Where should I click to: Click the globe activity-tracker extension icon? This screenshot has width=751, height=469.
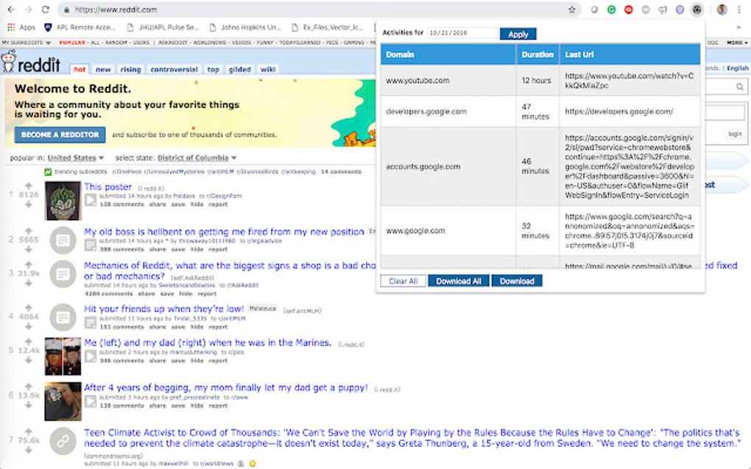pyautogui.click(x=697, y=10)
